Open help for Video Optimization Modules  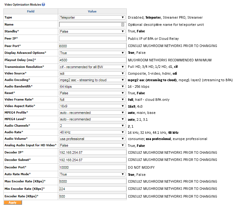coord(43,4)
